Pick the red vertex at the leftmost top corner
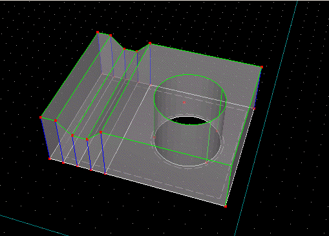Screen dimensions: 329x236 41,117
